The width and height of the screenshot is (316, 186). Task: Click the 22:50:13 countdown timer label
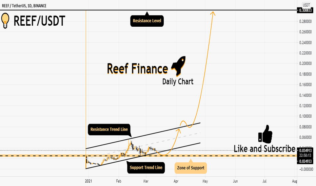[305, 156]
